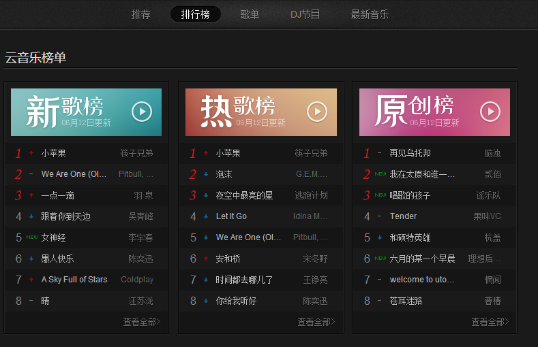Image resolution: width=538 pixels, height=347 pixels.
Task: Play the 原创榜 chart
Action: pyautogui.click(x=490, y=112)
